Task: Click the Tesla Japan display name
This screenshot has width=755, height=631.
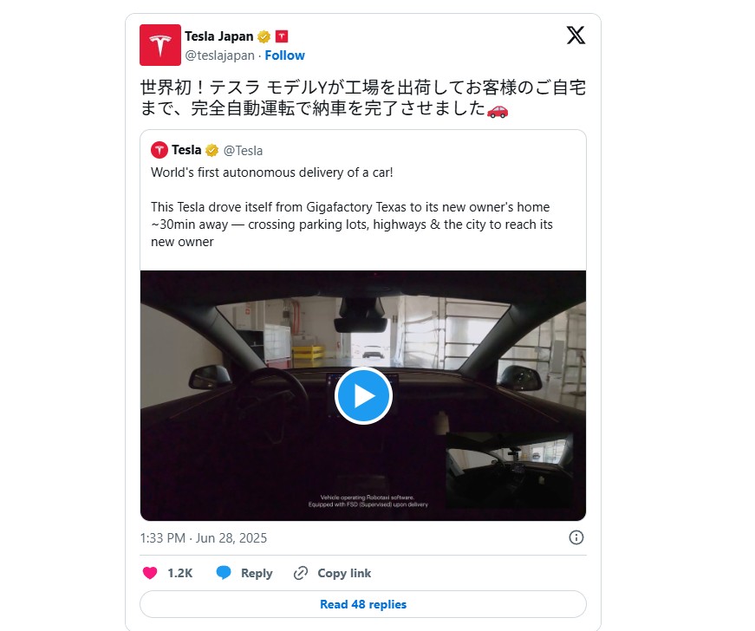Action: click(219, 36)
